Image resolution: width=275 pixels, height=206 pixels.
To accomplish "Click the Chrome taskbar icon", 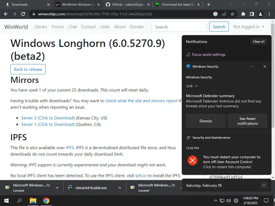I will click(x=46, y=201).
